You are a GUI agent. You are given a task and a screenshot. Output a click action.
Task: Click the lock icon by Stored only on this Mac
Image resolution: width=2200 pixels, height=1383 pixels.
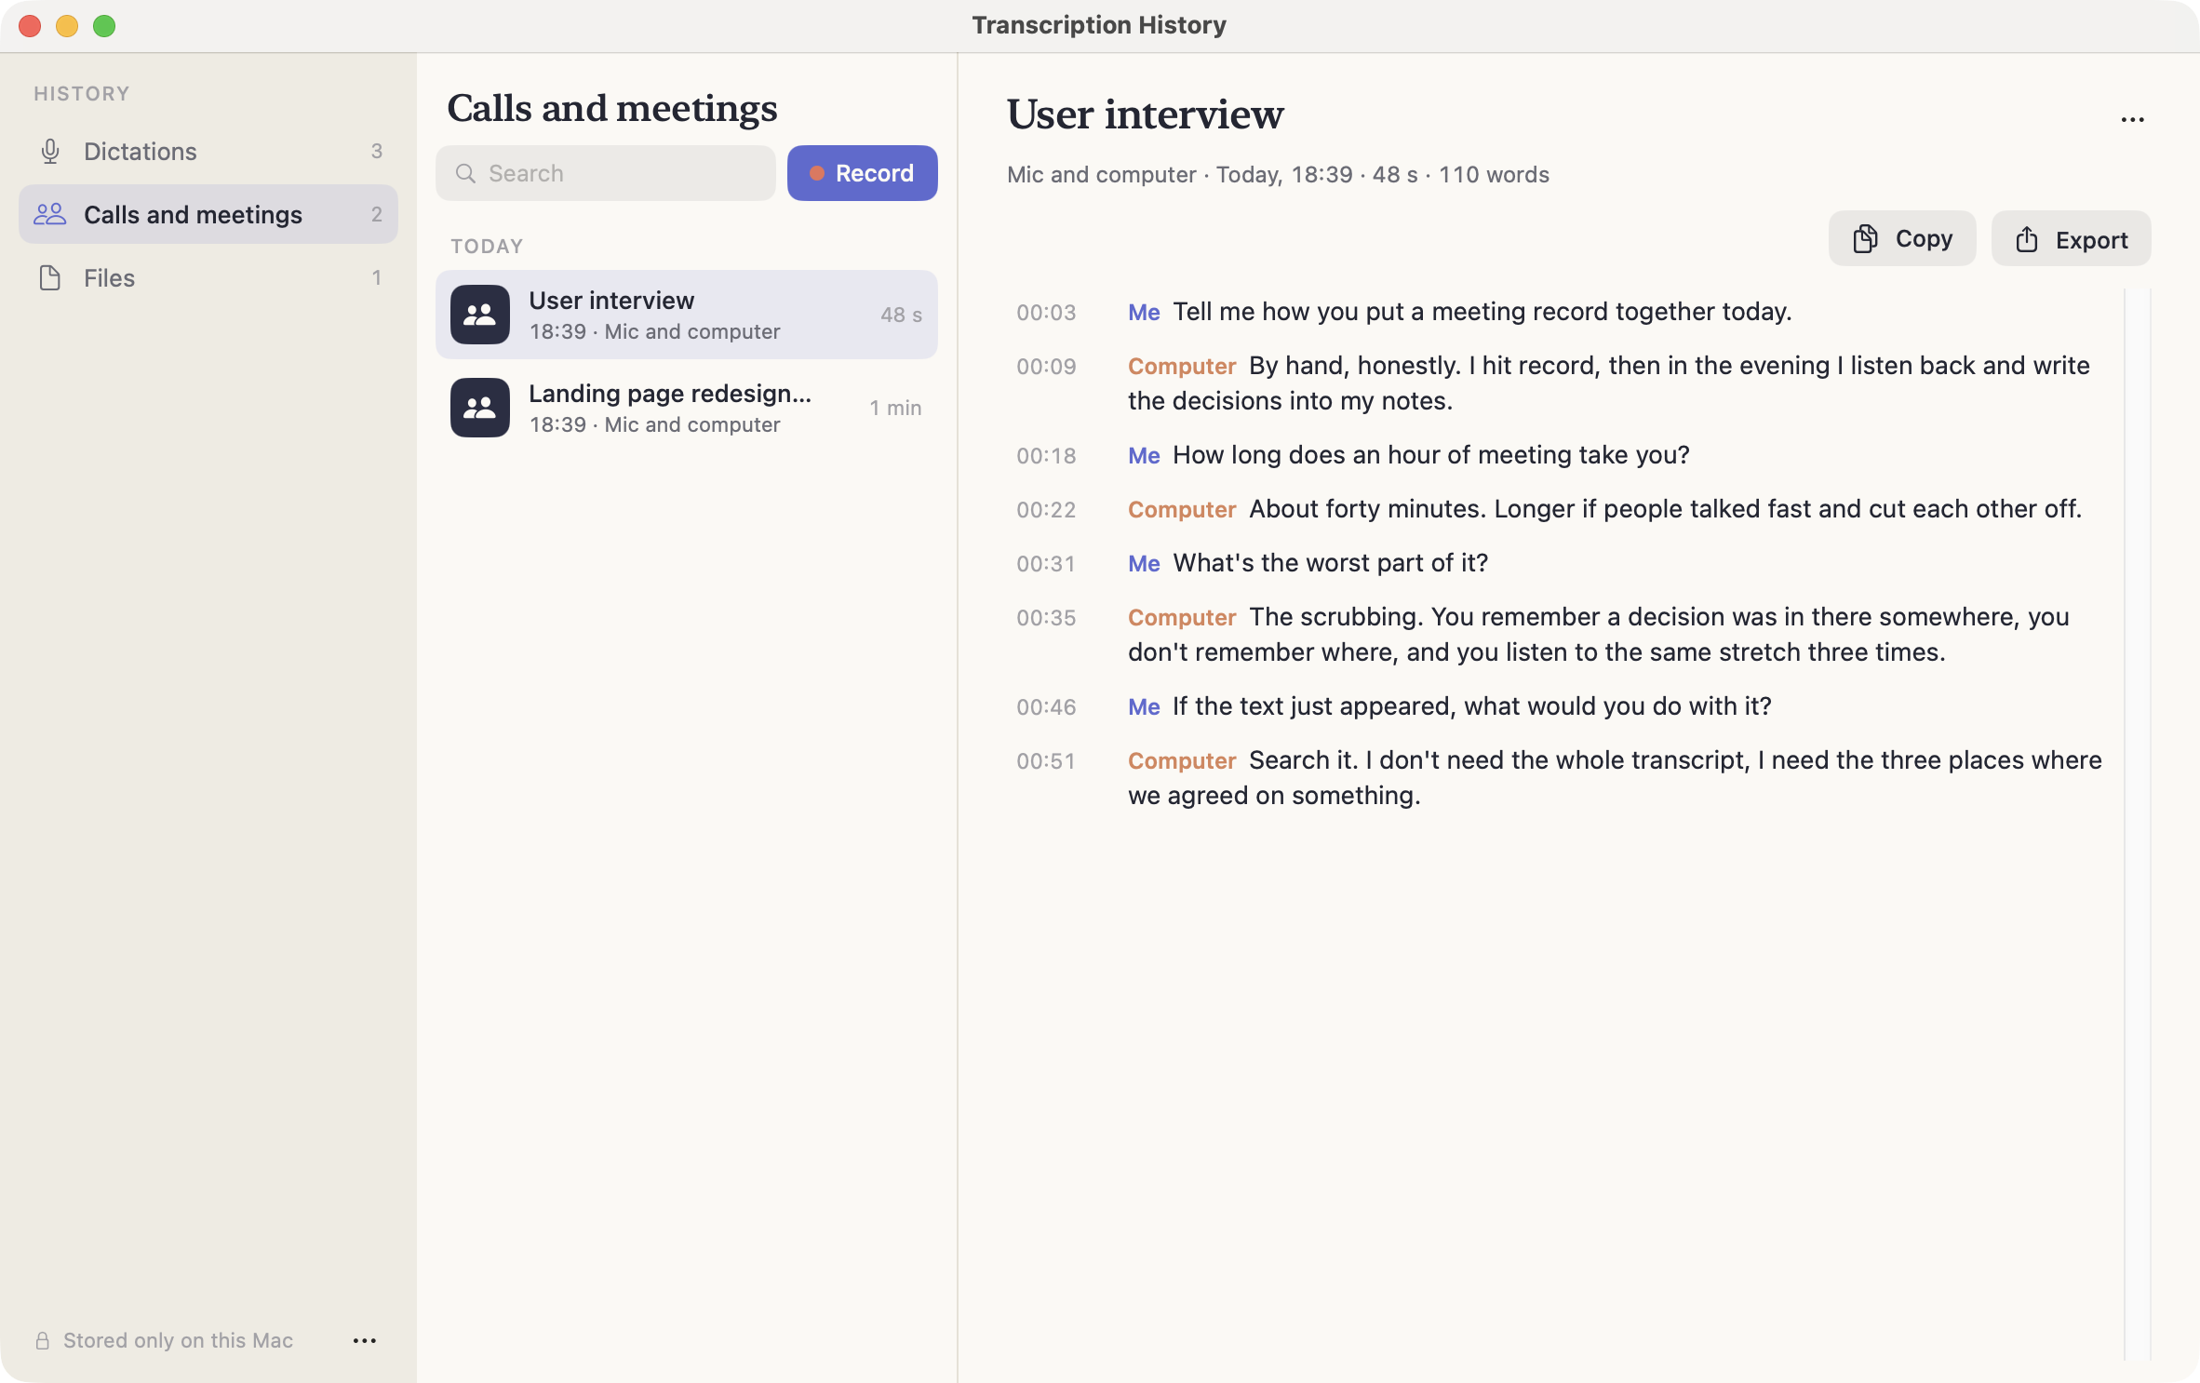tap(42, 1340)
